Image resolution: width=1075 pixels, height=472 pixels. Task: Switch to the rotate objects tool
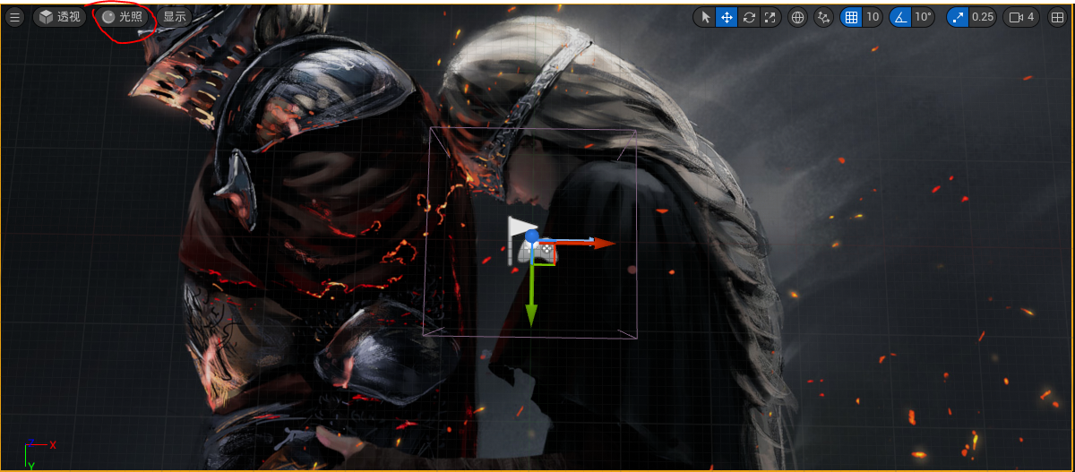[748, 17]
